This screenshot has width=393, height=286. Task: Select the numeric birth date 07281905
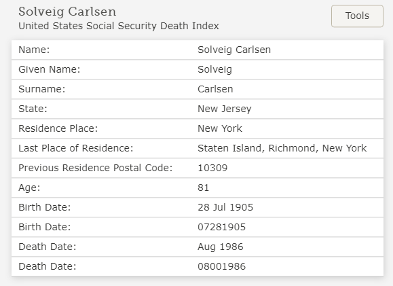(x=221, y=227)
